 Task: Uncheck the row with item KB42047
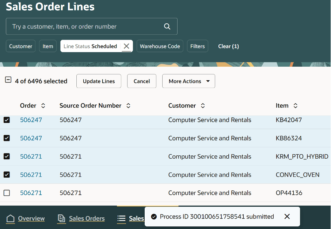[x=7, y=120]
